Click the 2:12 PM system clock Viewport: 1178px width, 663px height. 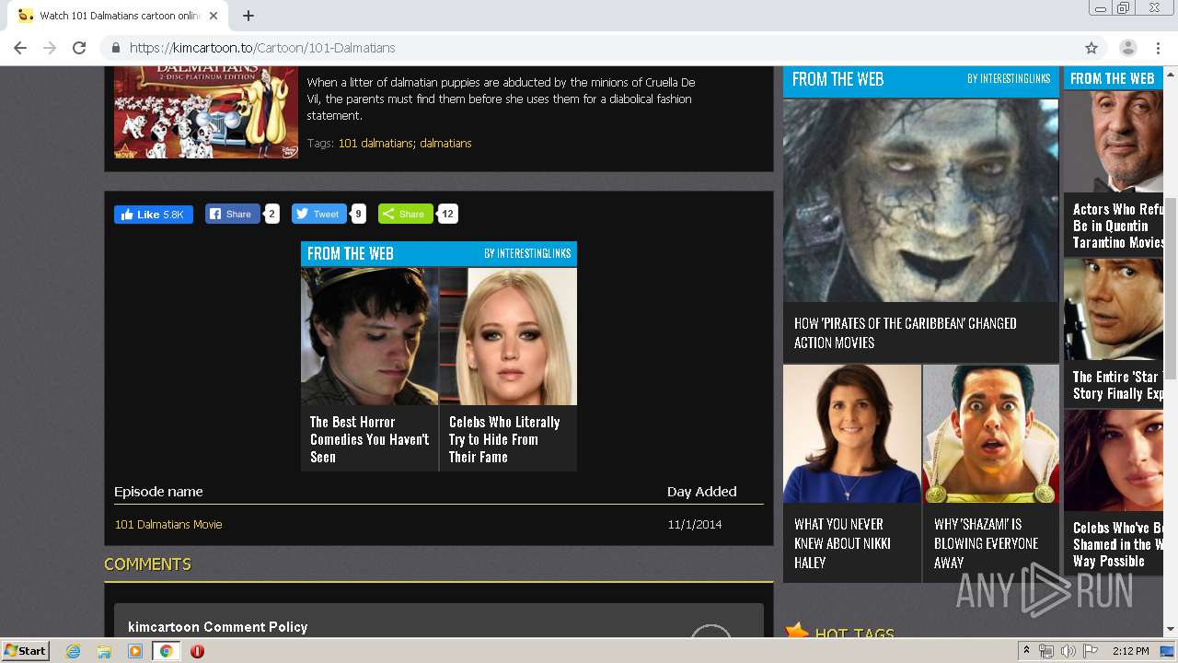point(1130,651)
